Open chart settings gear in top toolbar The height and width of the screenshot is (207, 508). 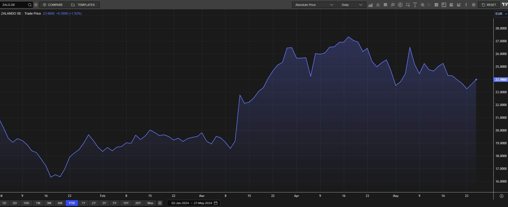474,5
